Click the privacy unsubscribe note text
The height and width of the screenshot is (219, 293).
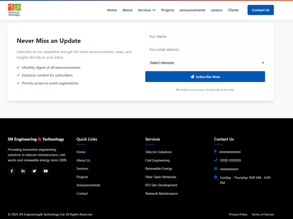[x=205, y=90]
